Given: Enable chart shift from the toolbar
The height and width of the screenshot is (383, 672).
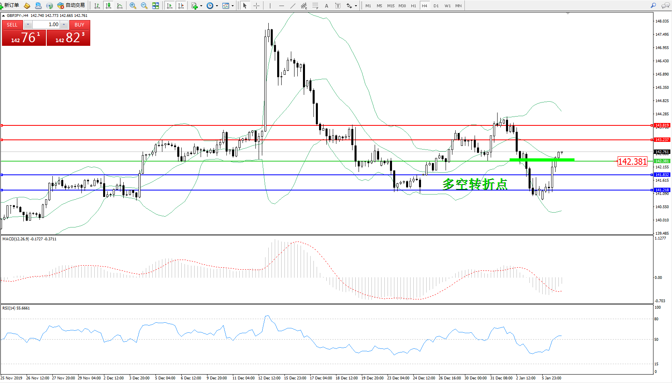Looking at the screenshot, I should pyautogui.click(x=181, y=6).
